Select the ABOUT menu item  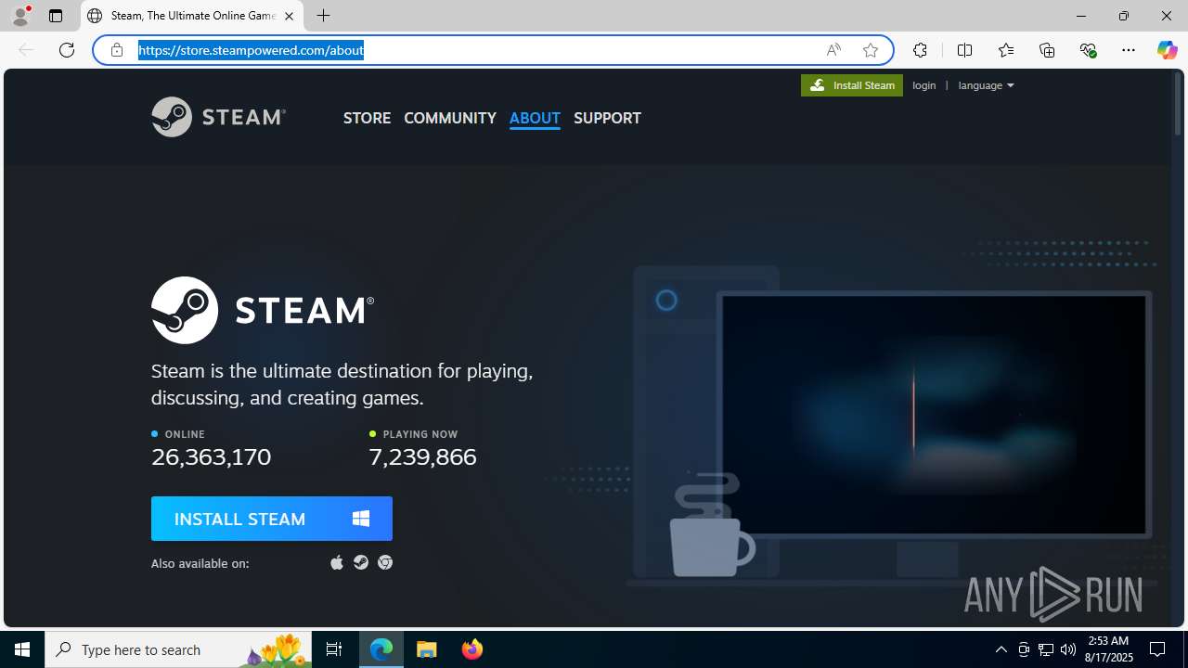pos(535,118)
